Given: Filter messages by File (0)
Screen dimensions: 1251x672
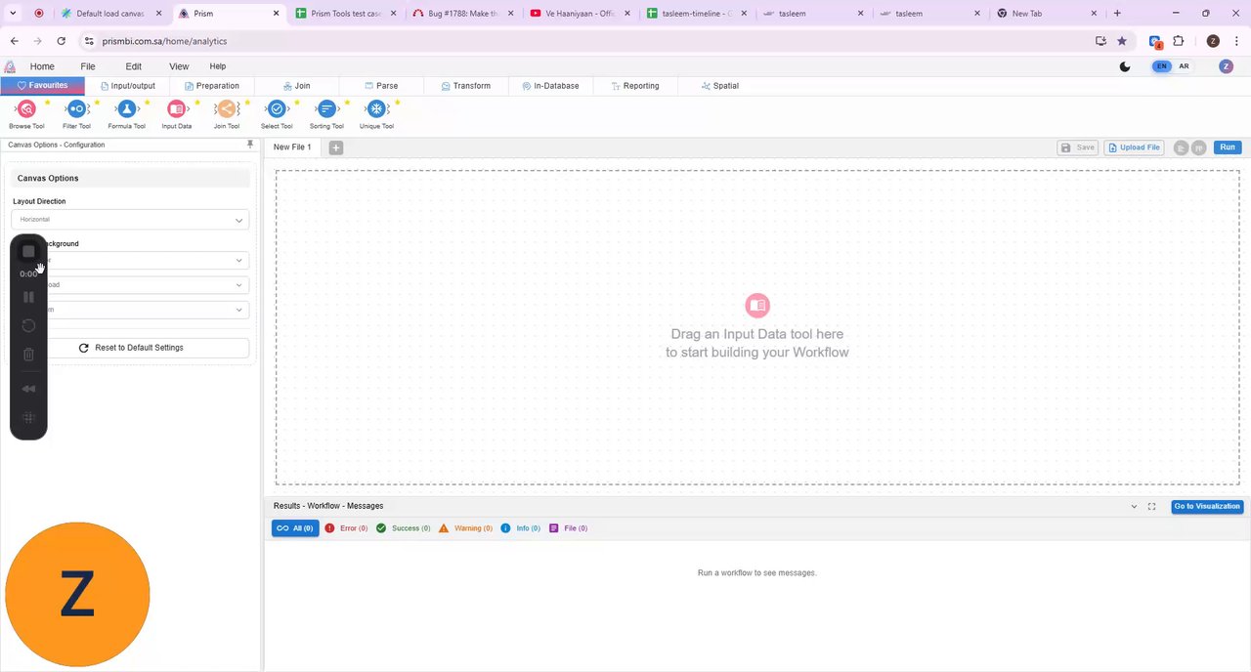Looking at the screenshot, I should pyautogui.click(x=568, y=528).
